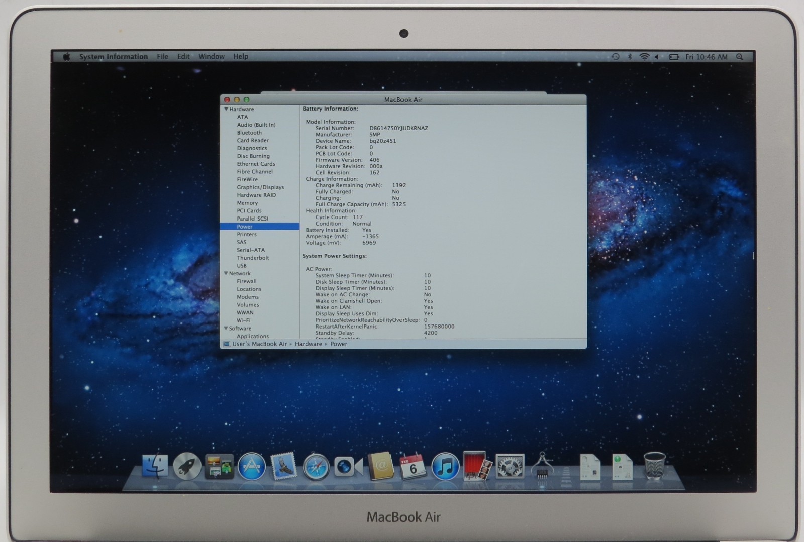
Task: Click the Cycle Count value 117
Action: pos(358,218)
